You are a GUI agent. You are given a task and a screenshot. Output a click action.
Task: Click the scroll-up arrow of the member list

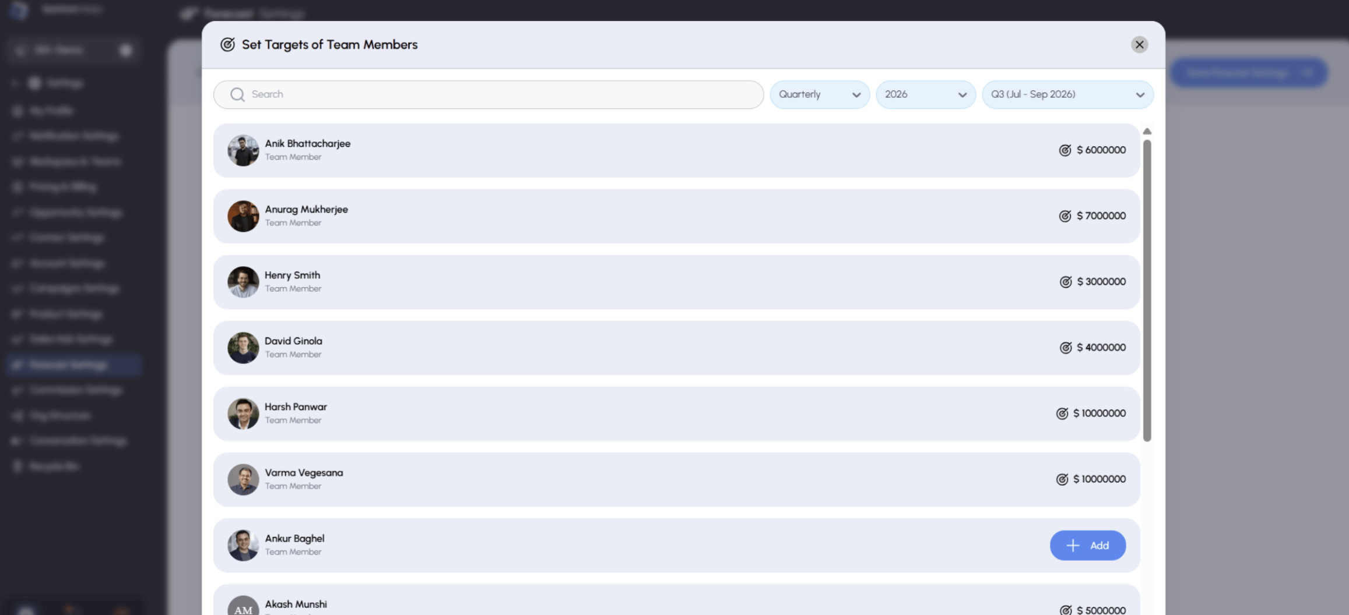[x=1147, y=131]
